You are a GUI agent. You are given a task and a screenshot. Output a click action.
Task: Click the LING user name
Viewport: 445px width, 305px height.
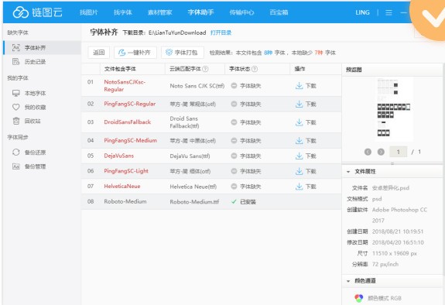coord(362,12)
